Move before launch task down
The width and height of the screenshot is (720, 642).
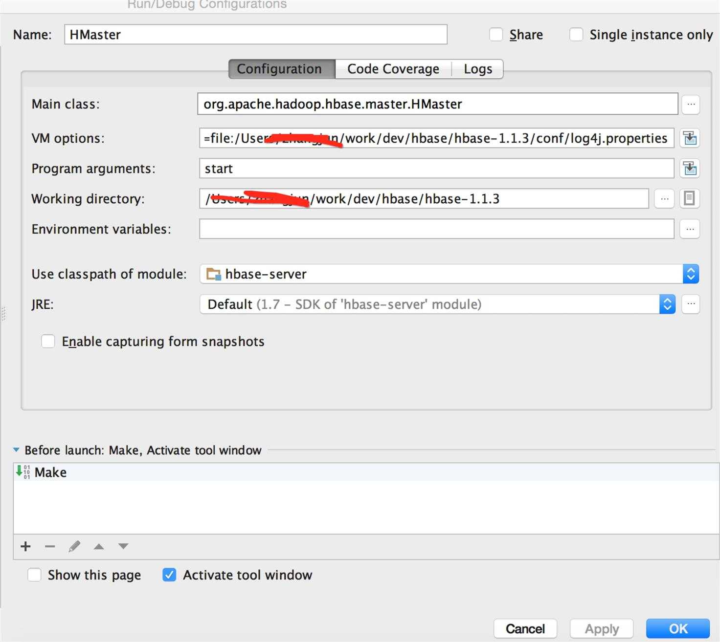(x=123, y=546)
